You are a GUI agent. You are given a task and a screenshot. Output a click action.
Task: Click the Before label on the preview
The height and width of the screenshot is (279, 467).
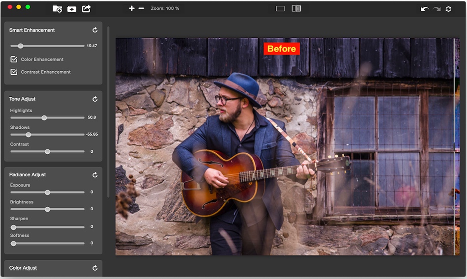pos(282,49)
